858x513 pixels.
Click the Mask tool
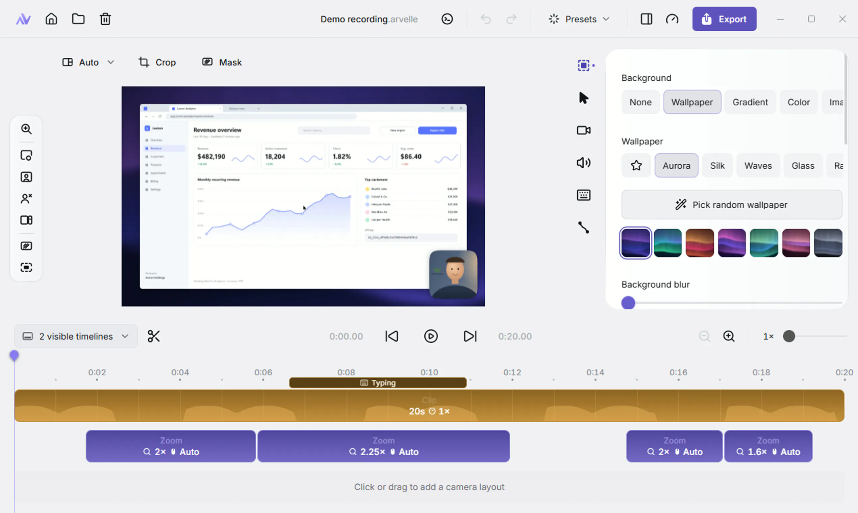[222, 62]
